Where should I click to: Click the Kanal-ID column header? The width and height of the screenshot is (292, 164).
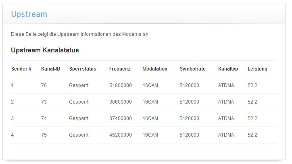[51, 69]
